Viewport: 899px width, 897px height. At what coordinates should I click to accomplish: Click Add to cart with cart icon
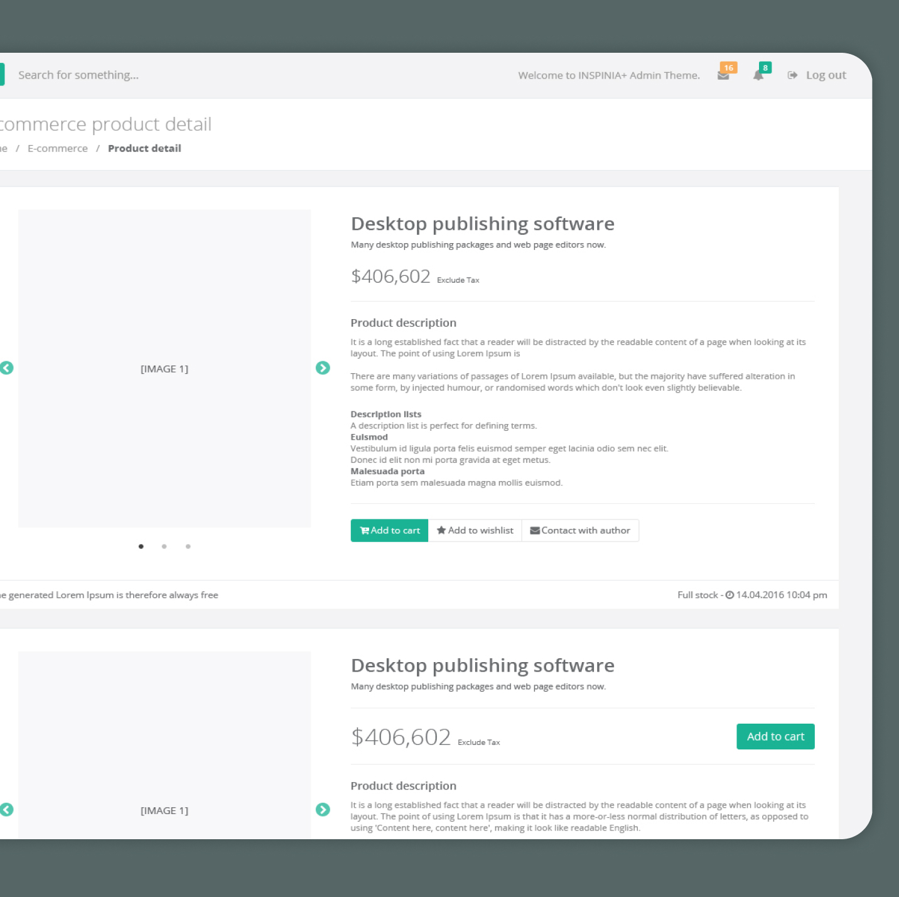389,530
